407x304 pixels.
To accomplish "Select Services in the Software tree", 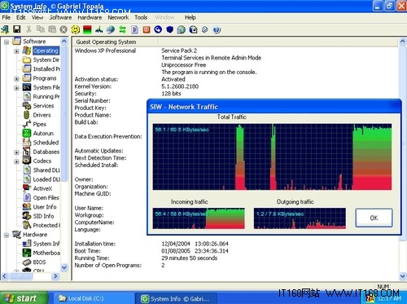I will (43, 106).
